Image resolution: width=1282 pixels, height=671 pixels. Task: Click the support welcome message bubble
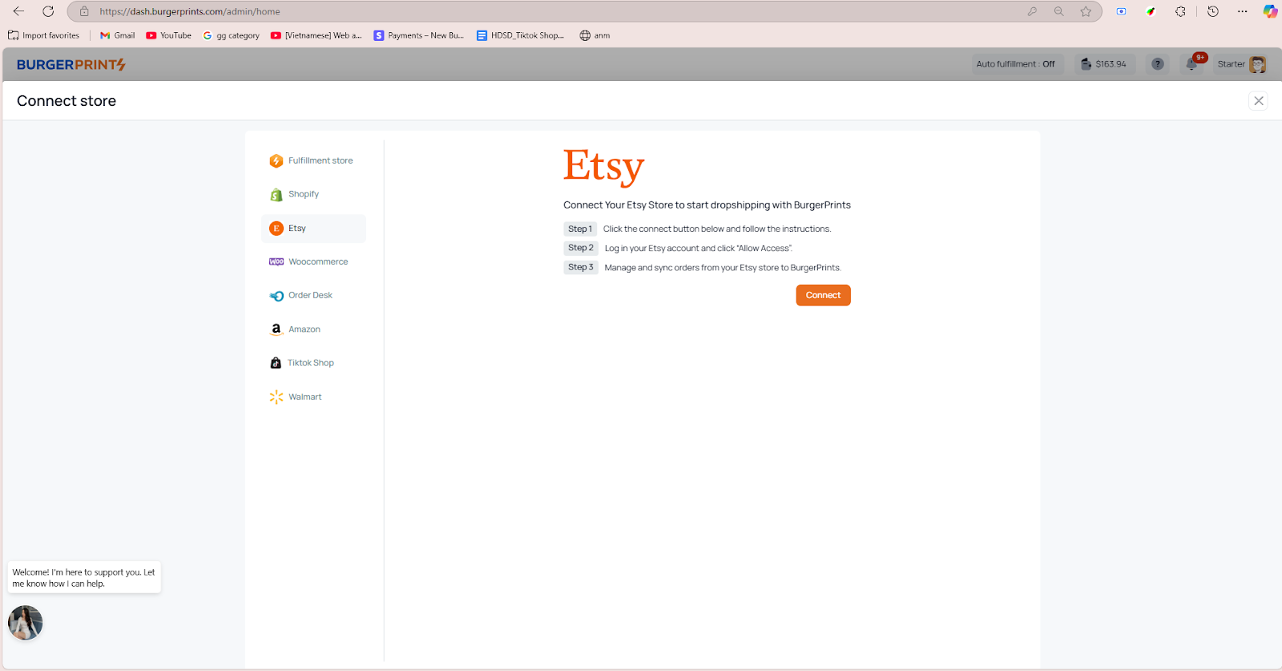pyautogui.click(x=84, y=578)
